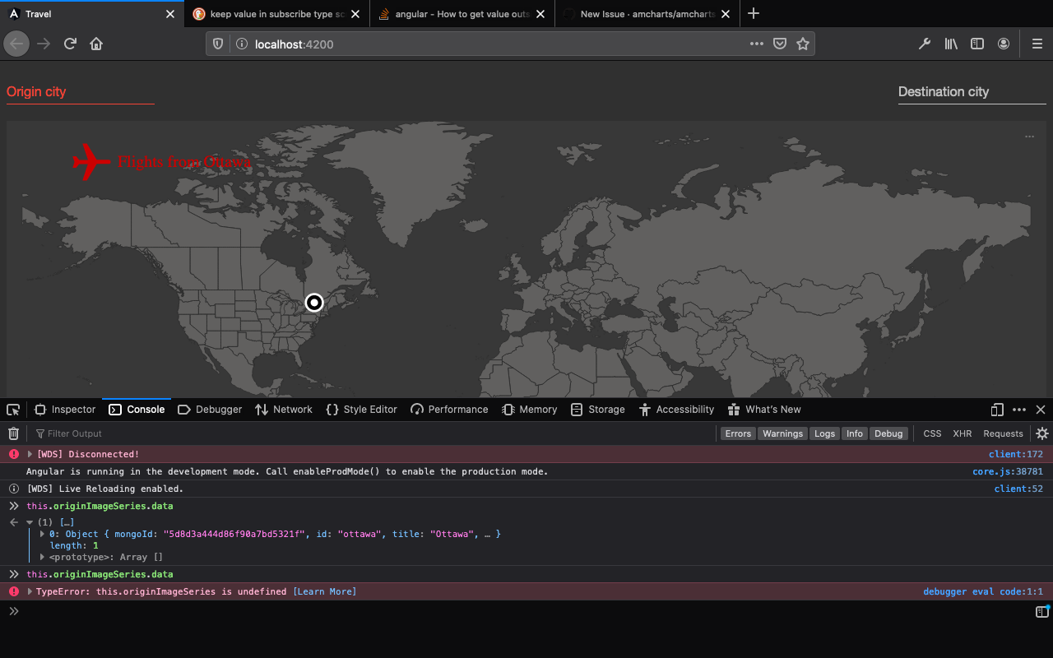Toggle the Warnings filter
The width and height of the screenshot is (1053, 658).
coord(782,433)
